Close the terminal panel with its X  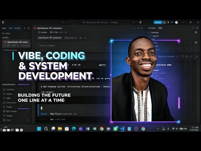click(197, 56)
